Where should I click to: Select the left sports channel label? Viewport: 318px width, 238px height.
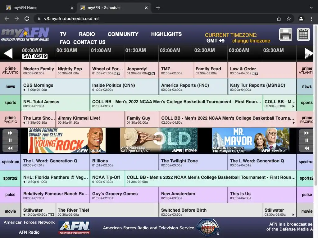[x=10, y=103]
